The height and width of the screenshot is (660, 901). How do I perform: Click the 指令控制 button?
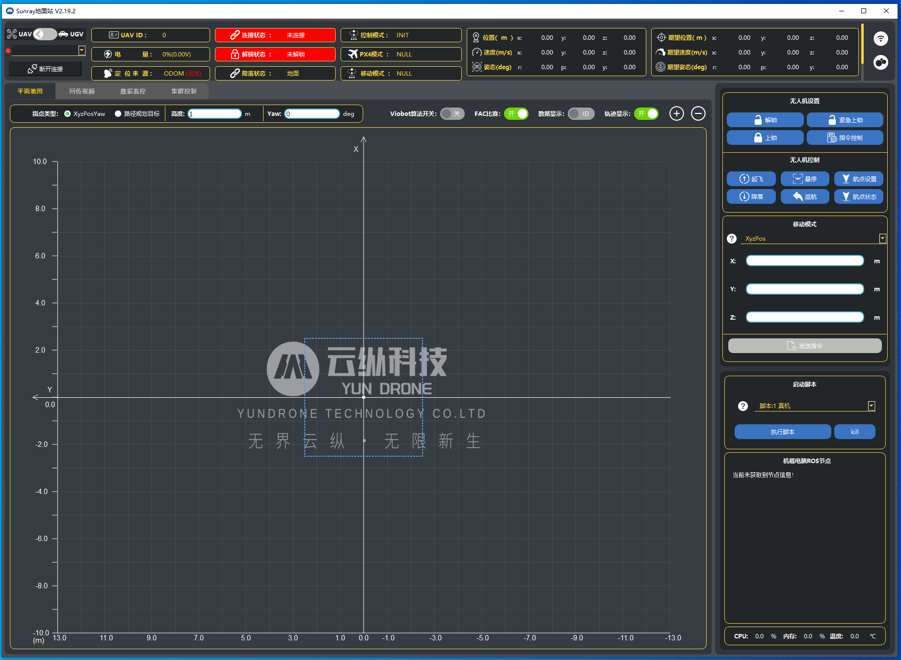click(845, 138)
